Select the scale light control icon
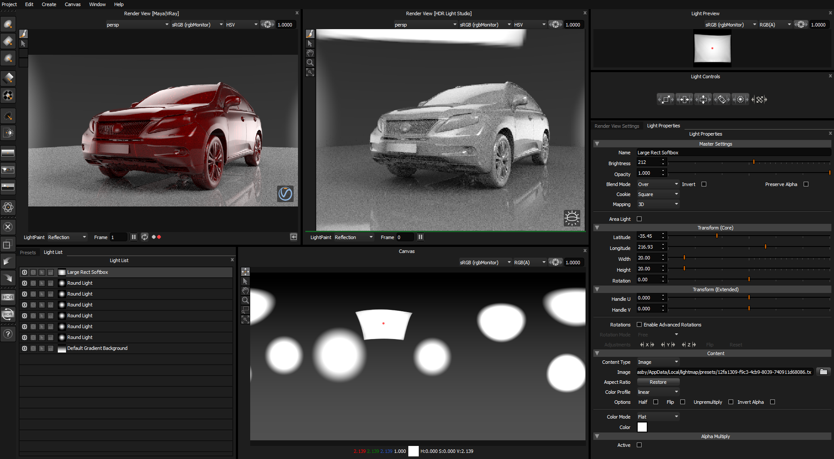 (x=665, y=100)
